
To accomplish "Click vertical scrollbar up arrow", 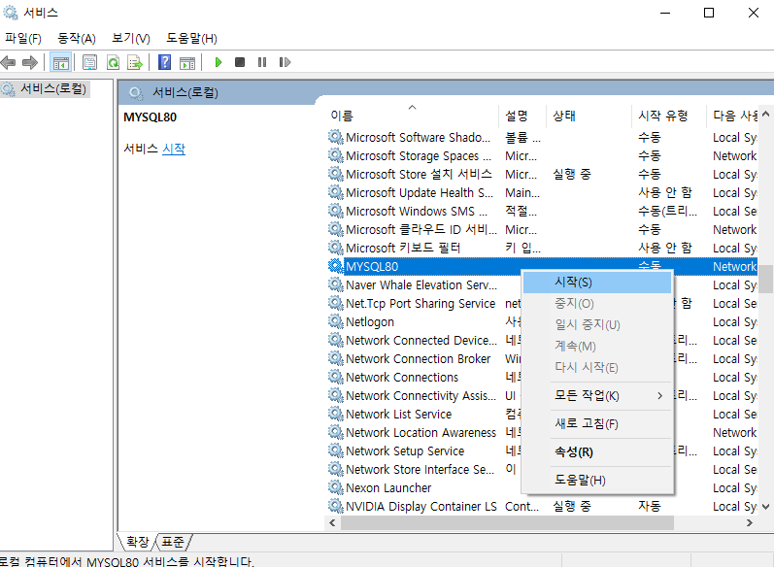I will 765,114.
